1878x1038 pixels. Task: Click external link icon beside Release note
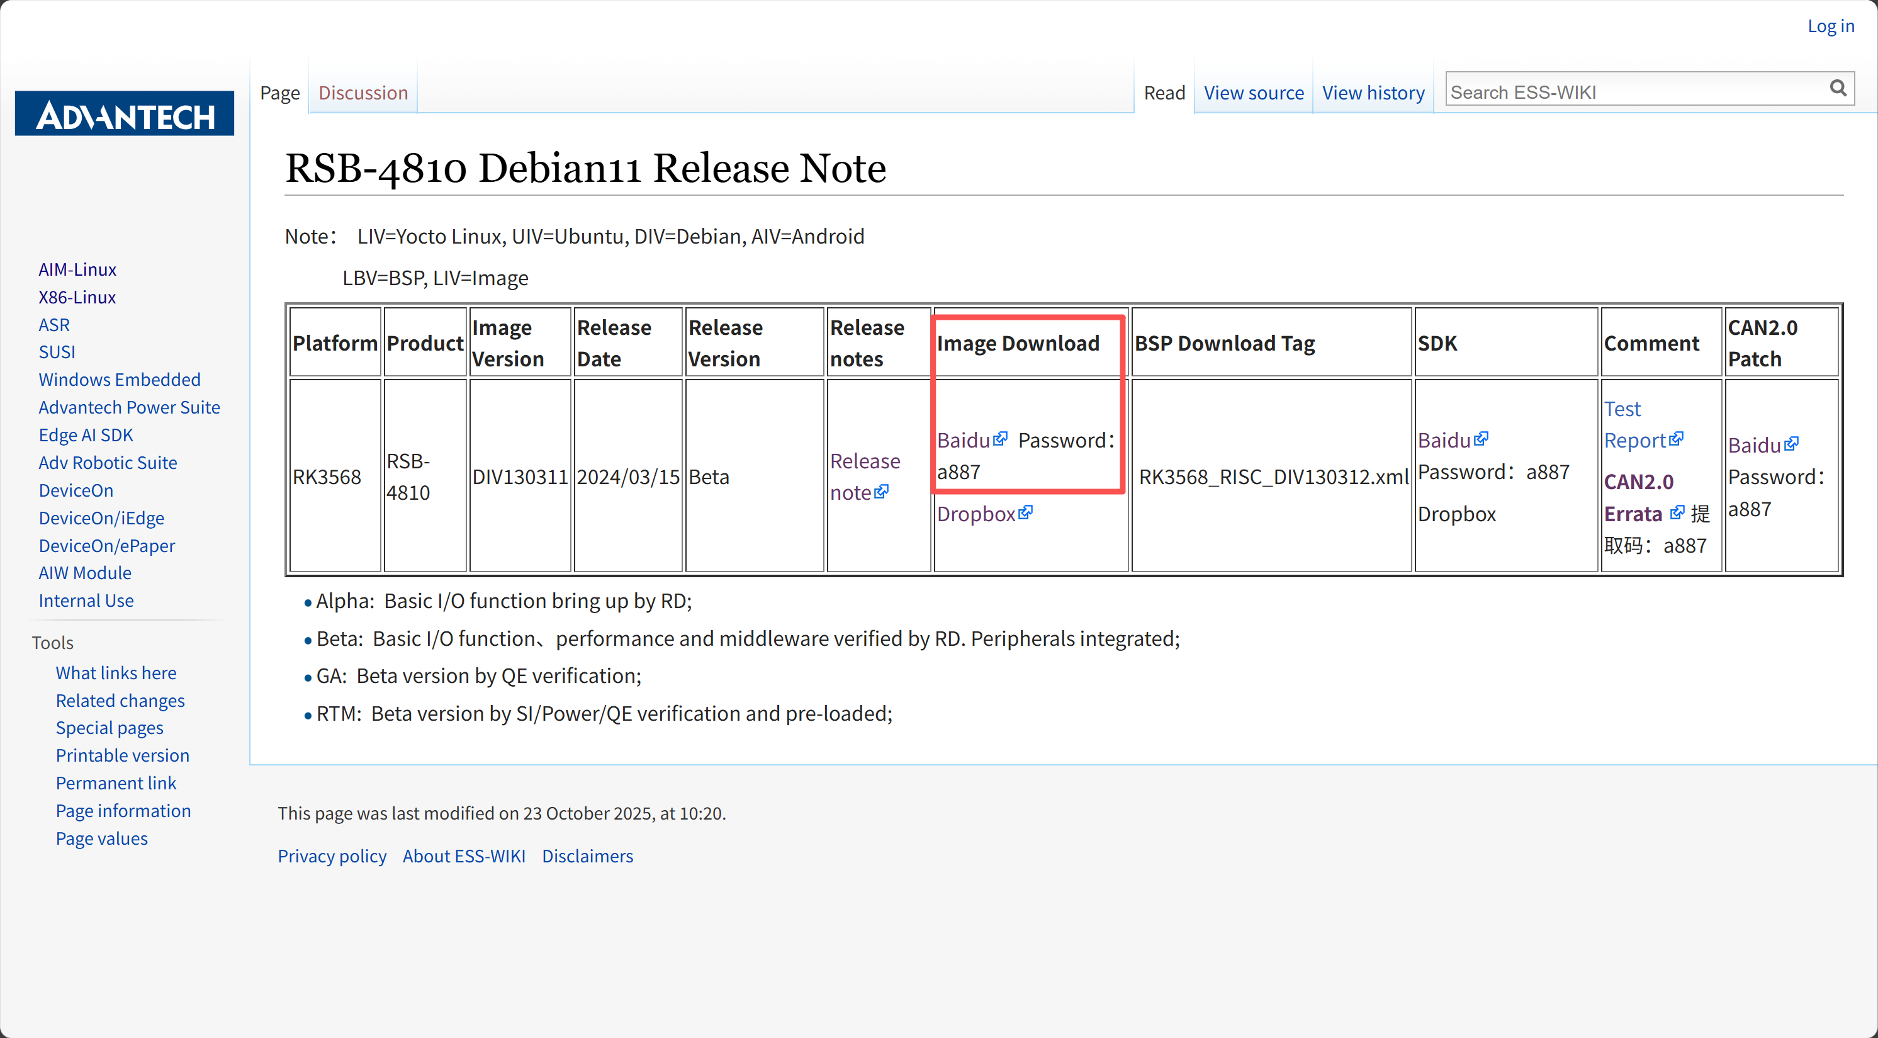[881, 492]
